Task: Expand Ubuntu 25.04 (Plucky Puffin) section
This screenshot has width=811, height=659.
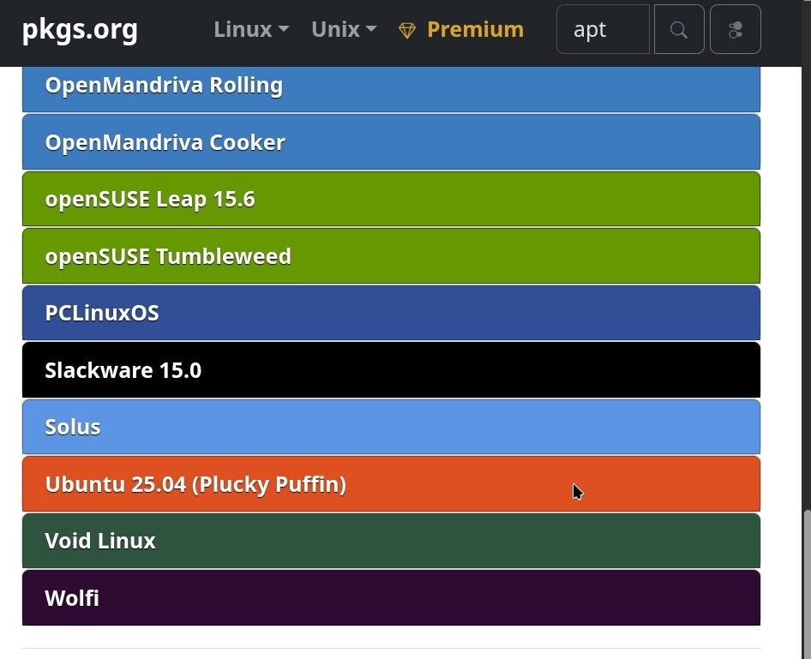Action: (x=391, y=484)
